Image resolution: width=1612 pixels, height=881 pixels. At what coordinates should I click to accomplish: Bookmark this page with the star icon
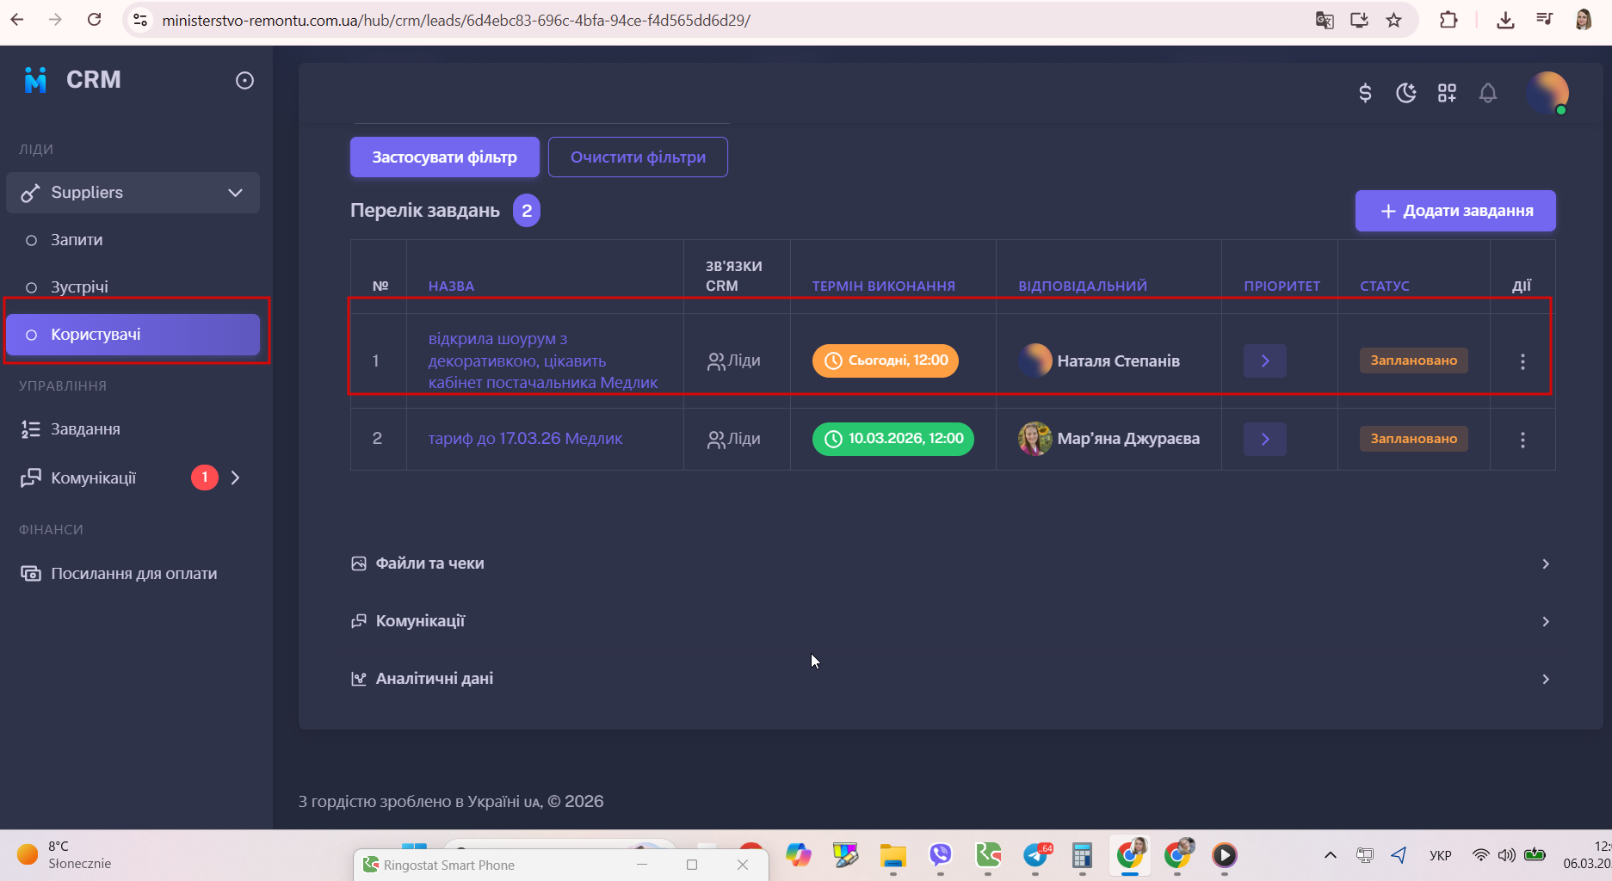(x=1394, y=20)
